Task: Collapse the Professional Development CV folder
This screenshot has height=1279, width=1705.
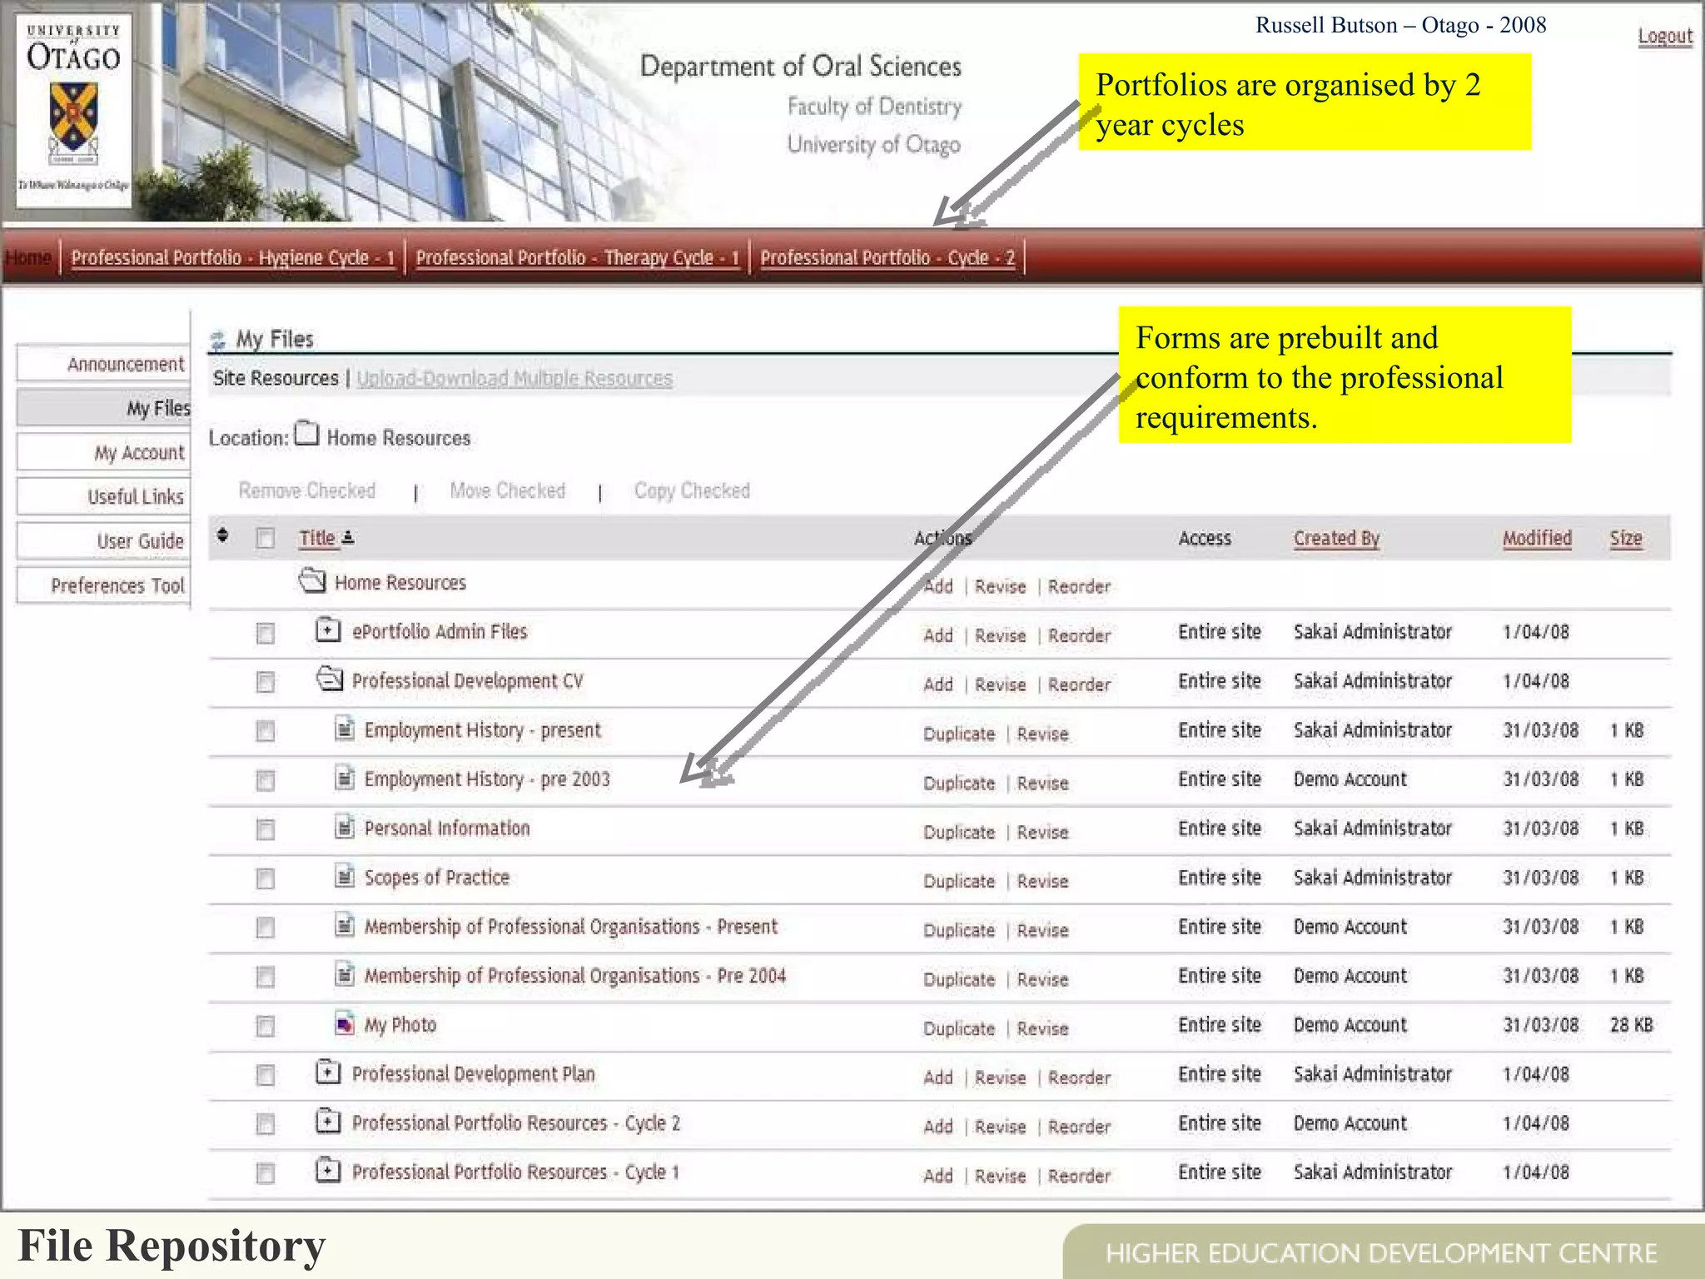Action: click(330, 679)
